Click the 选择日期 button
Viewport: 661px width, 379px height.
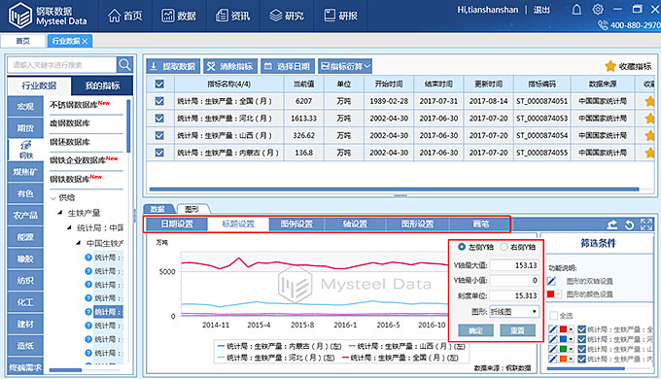[x=288, y=66]
